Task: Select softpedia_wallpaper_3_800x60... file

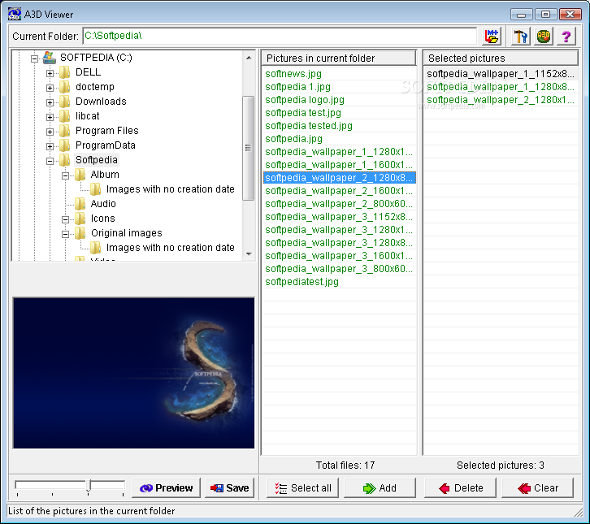Action: [340, 269]
